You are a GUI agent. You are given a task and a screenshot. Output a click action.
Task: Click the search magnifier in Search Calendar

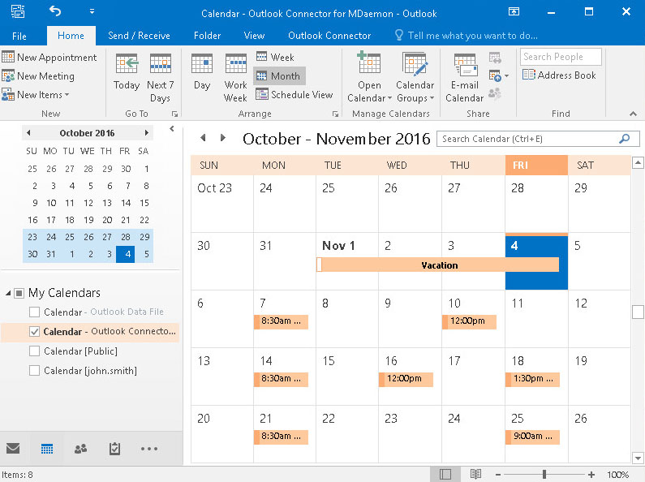tap(625, 139)
